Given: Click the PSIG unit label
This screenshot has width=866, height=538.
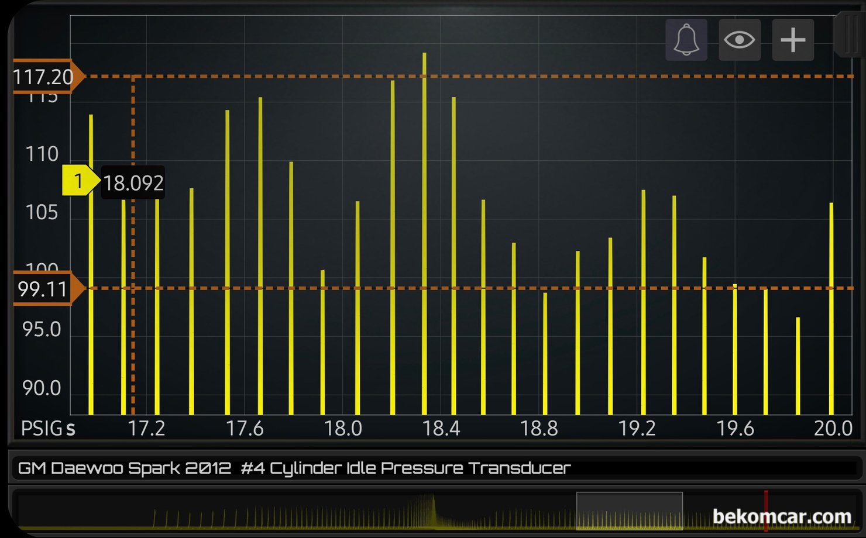Looking at the screenshot, I should [x=41, y=429].
